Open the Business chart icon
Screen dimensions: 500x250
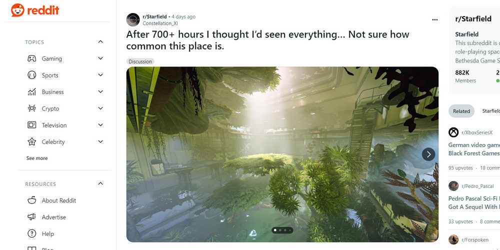31,92
